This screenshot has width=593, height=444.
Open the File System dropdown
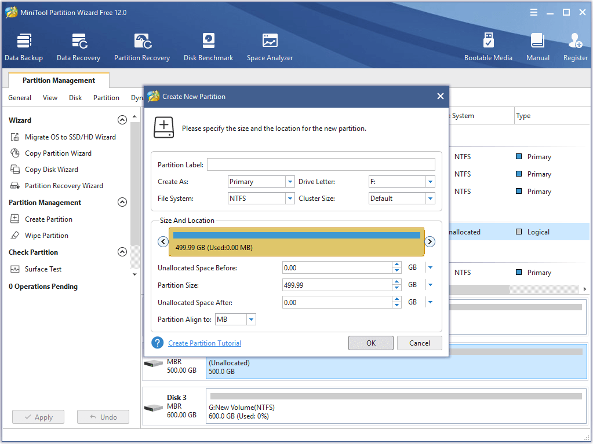[x=290, y=198]
